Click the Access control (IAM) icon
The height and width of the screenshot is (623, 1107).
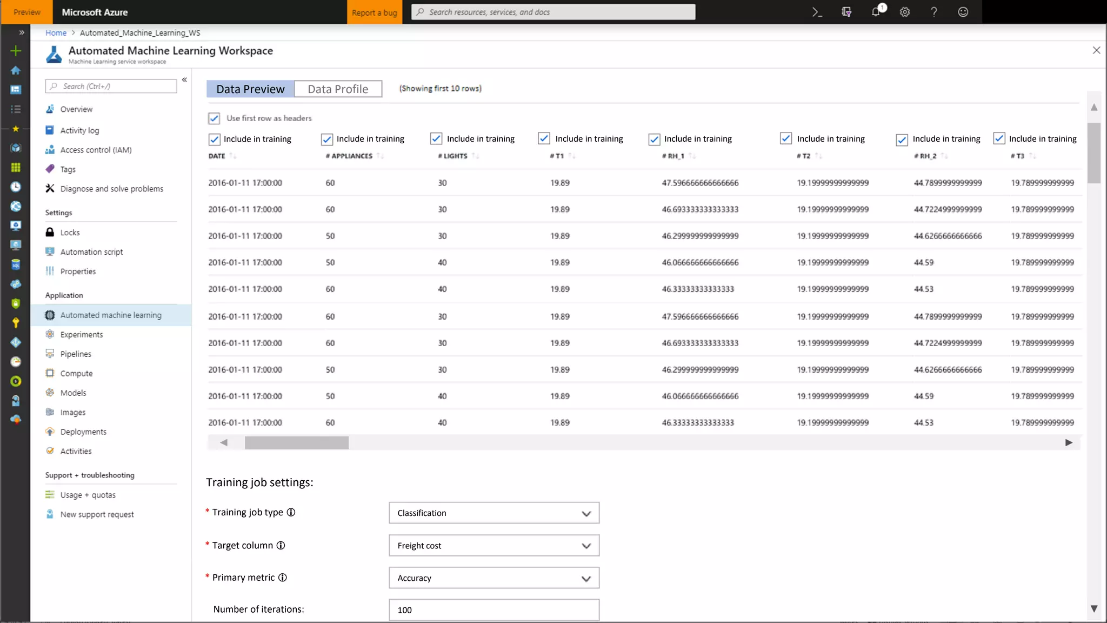click(50, 149)
